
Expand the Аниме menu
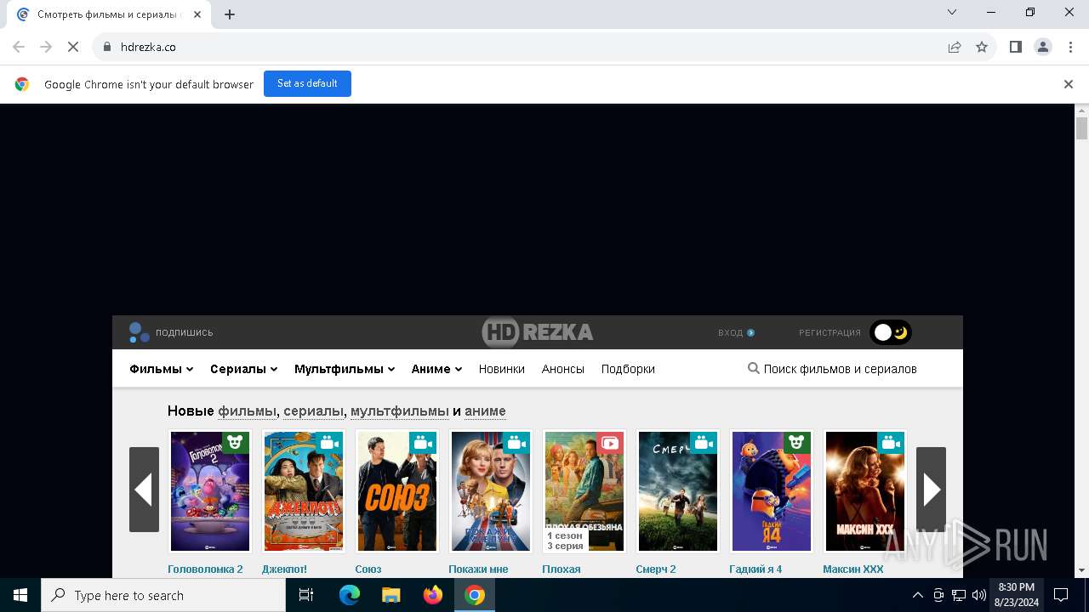[436, 369]
